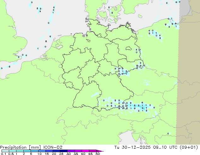This screenshot has width=200, height=155.
Task: Click the 'ICON-D2' model label
Action: [x=53, y=147]
